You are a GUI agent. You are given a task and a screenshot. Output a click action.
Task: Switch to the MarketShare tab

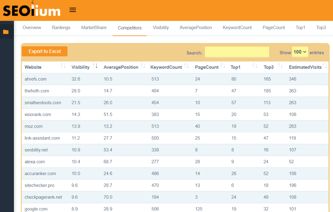tap(94, 28)
